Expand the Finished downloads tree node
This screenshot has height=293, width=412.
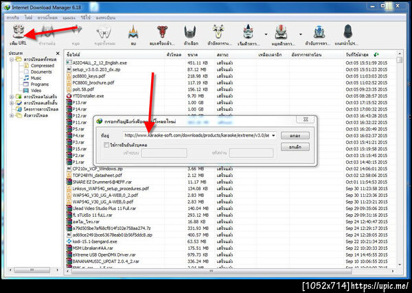pyautogui.click(x=12, y=103)
